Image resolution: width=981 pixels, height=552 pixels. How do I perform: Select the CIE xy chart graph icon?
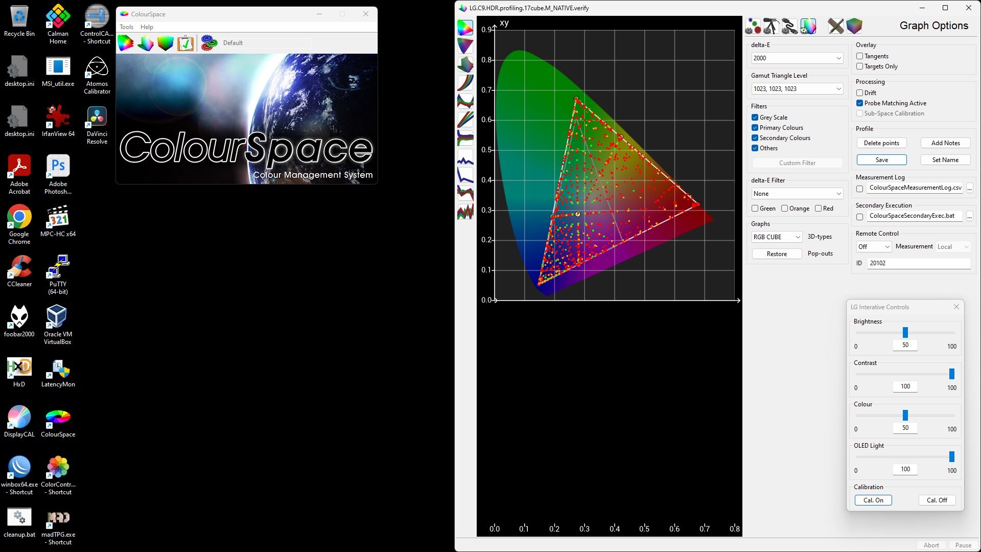pos(465,28)
